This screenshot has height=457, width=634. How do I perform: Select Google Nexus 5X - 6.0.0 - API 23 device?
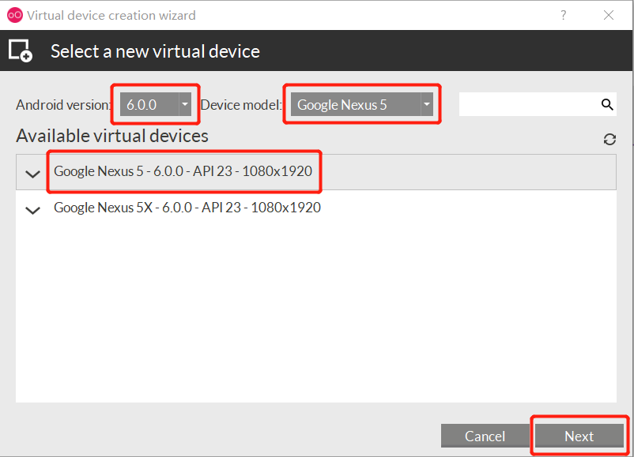[315, 208]
